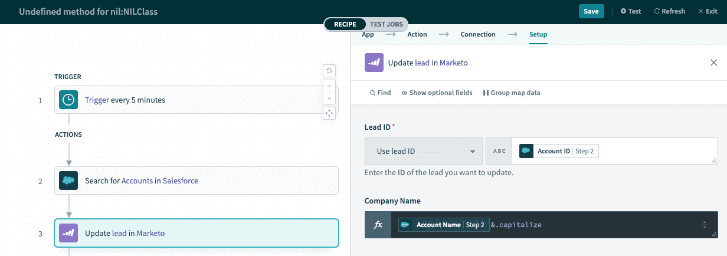727x256 pixels.
Task: Click the Salesforce icon on step 2
Action: (x=69, y=180)
